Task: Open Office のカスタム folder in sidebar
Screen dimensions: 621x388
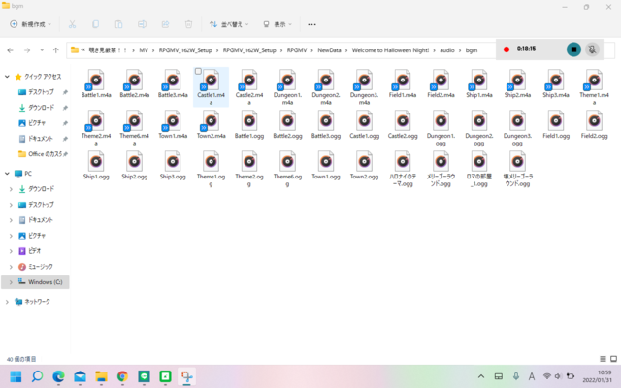Action: (x=41, y=154)
